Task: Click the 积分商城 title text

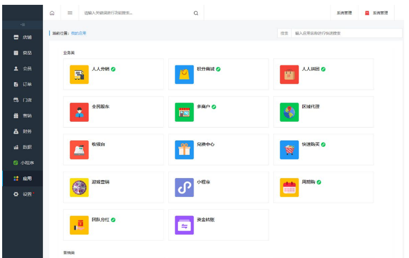Action: (x=205, y=69)
